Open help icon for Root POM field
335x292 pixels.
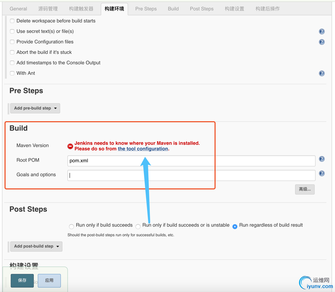(x=321, y=159)
